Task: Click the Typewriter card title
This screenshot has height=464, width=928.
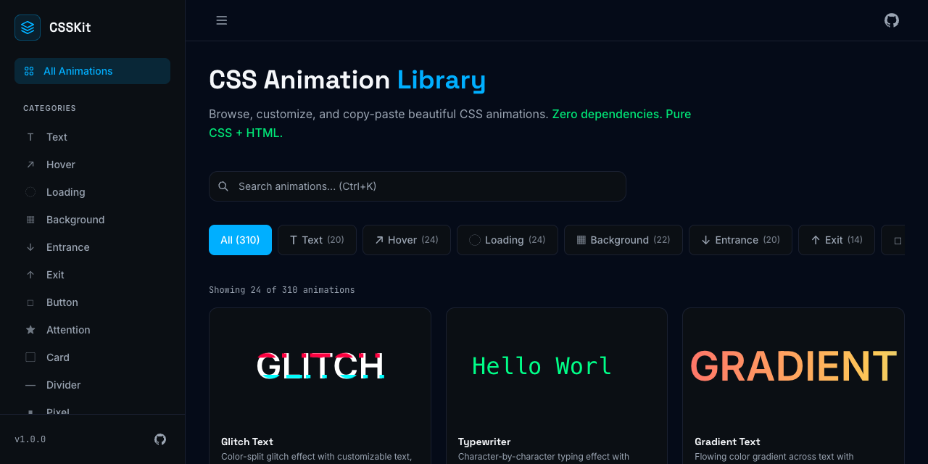Action: click(x=484, y=442)
